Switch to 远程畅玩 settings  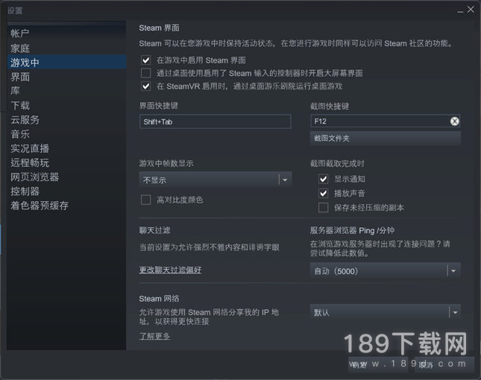[66, 162]
